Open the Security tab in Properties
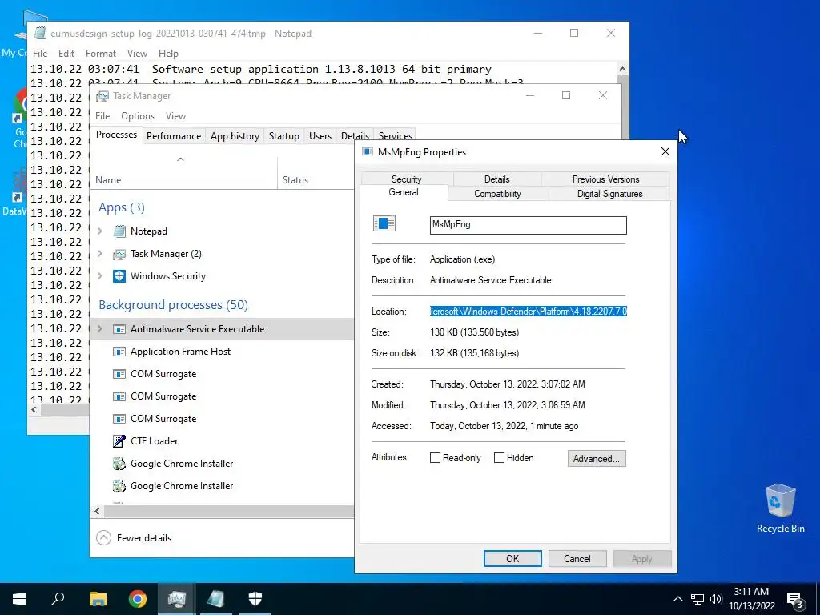Screen dimensions: 820x615 tap(406, 179)
